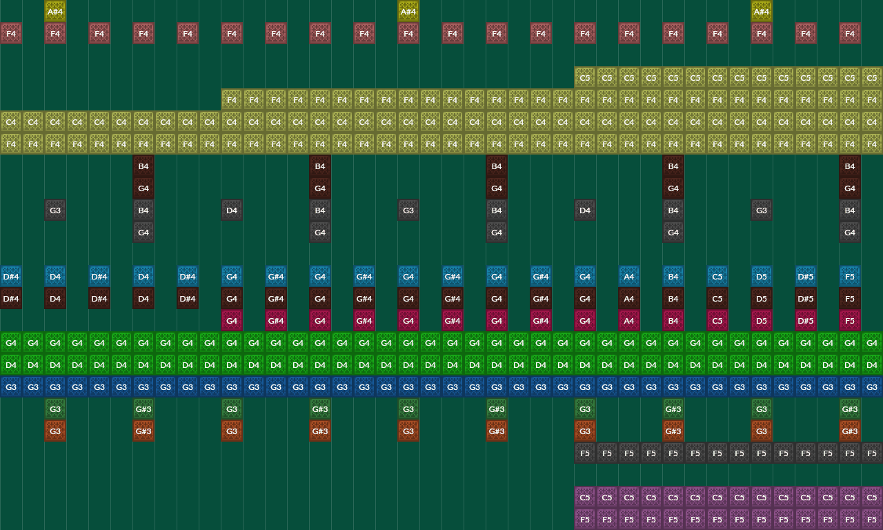Select the pink F5 note block
This screenshot has height=530, width=883.
pyautogui.click(x=850, y=320)
